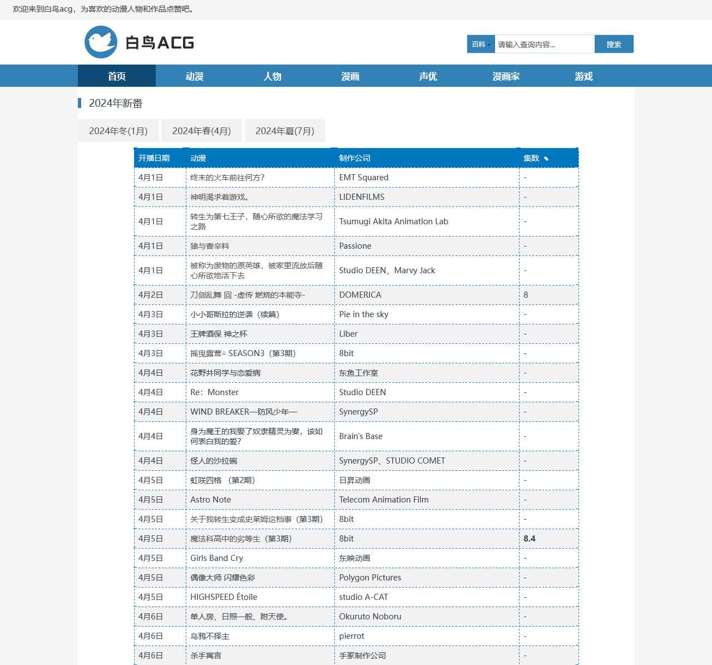Select the 漫画 navigation item
This screenshot has width=712, height=665.
coord(350,76)
